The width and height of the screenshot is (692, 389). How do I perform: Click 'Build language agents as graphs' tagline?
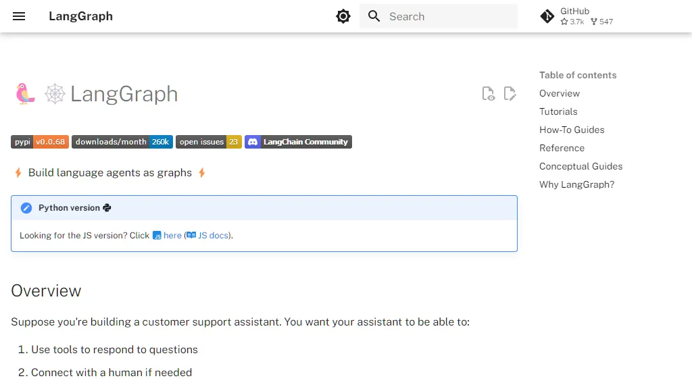110,172
